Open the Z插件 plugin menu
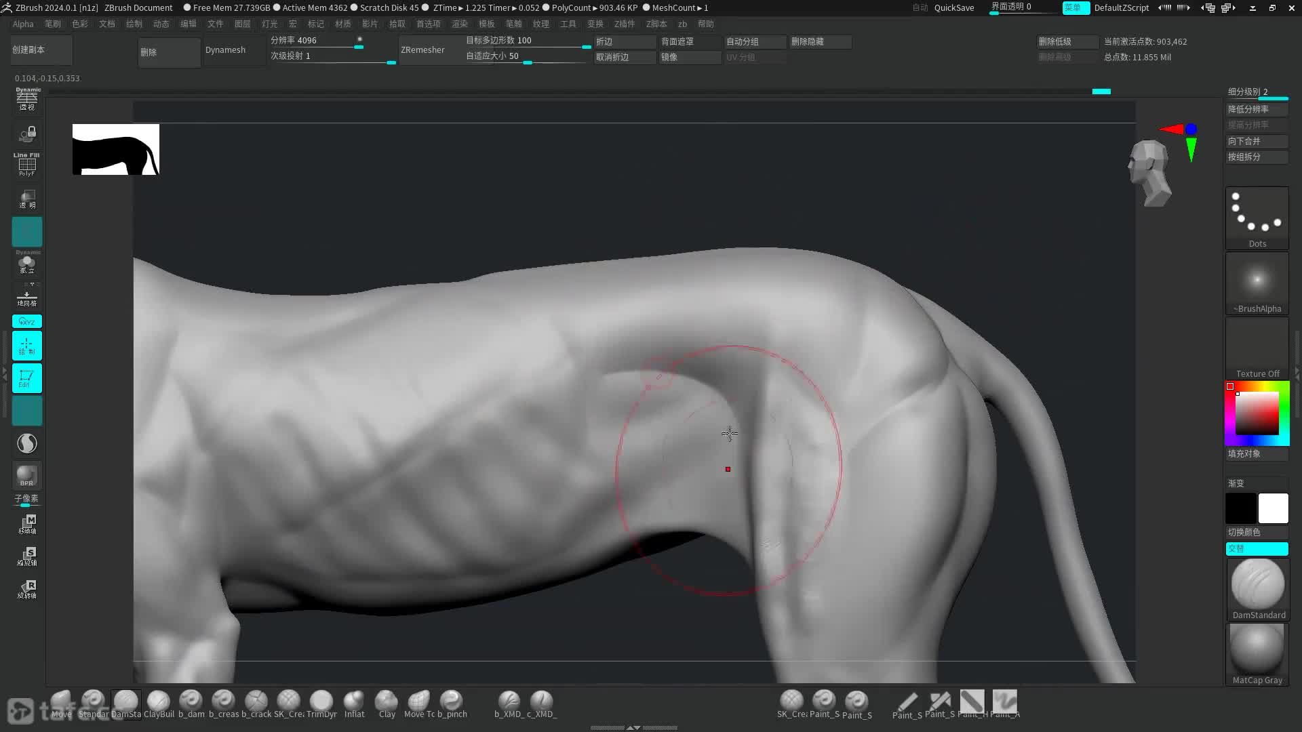This screenshot has width=1302, height=732. pos(625,24)
